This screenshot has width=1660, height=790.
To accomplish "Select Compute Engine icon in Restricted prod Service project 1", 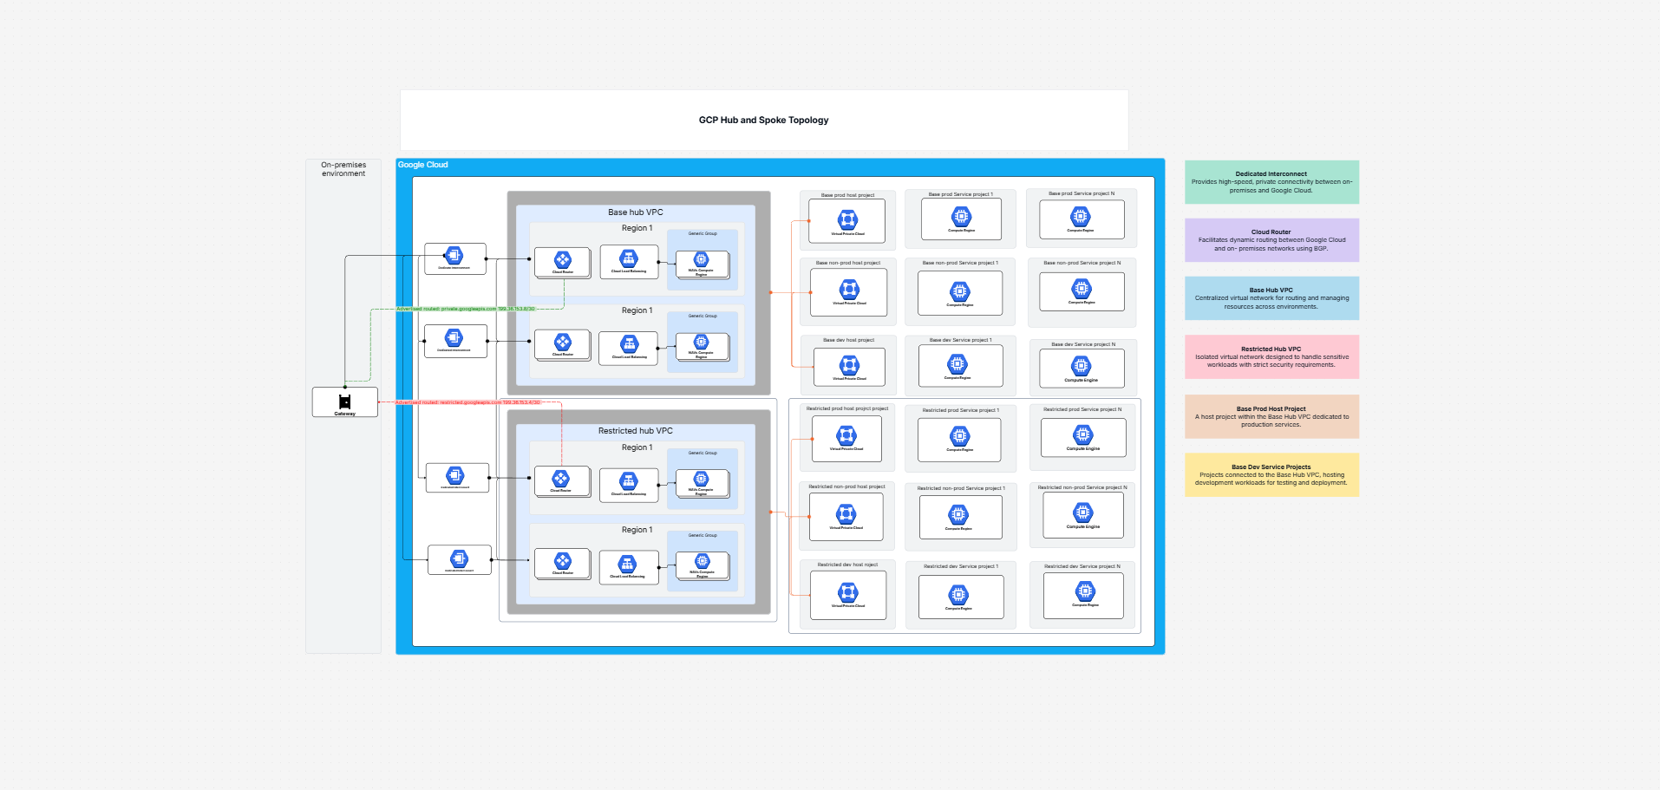I will [959, 436].
